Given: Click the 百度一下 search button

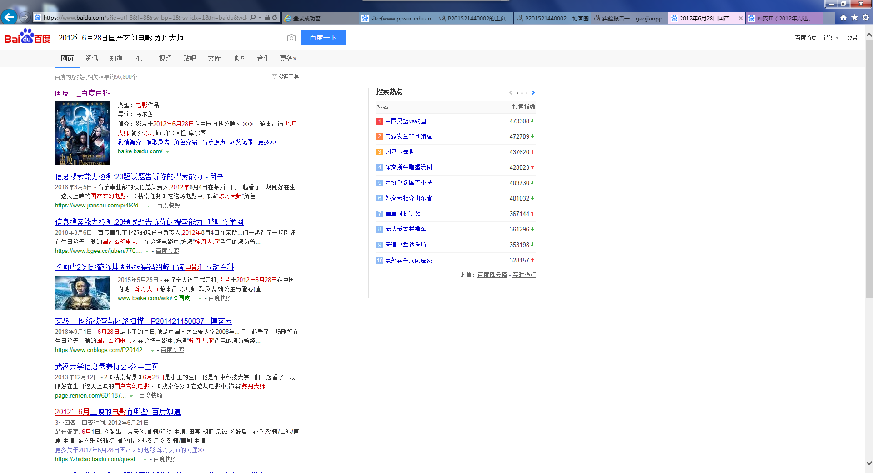Looking at the screenshot, I should (x=323, y=38).
